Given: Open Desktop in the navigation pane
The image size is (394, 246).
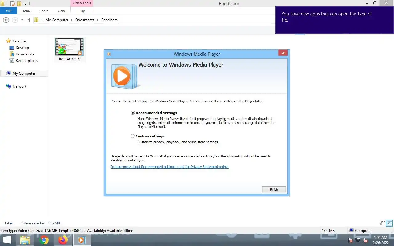Looking at the screenshot, I should coord(22,48).
